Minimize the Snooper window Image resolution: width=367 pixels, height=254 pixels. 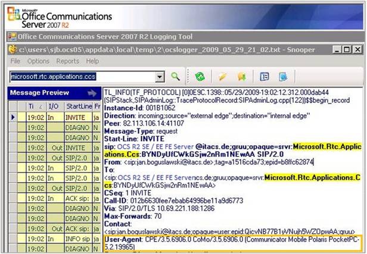coord(337,49)
